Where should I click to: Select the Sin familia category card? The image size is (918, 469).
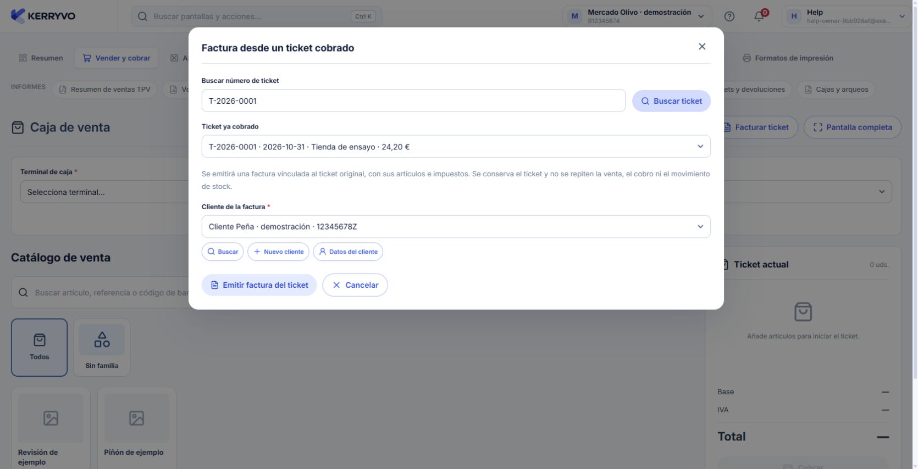coord(102,348)
